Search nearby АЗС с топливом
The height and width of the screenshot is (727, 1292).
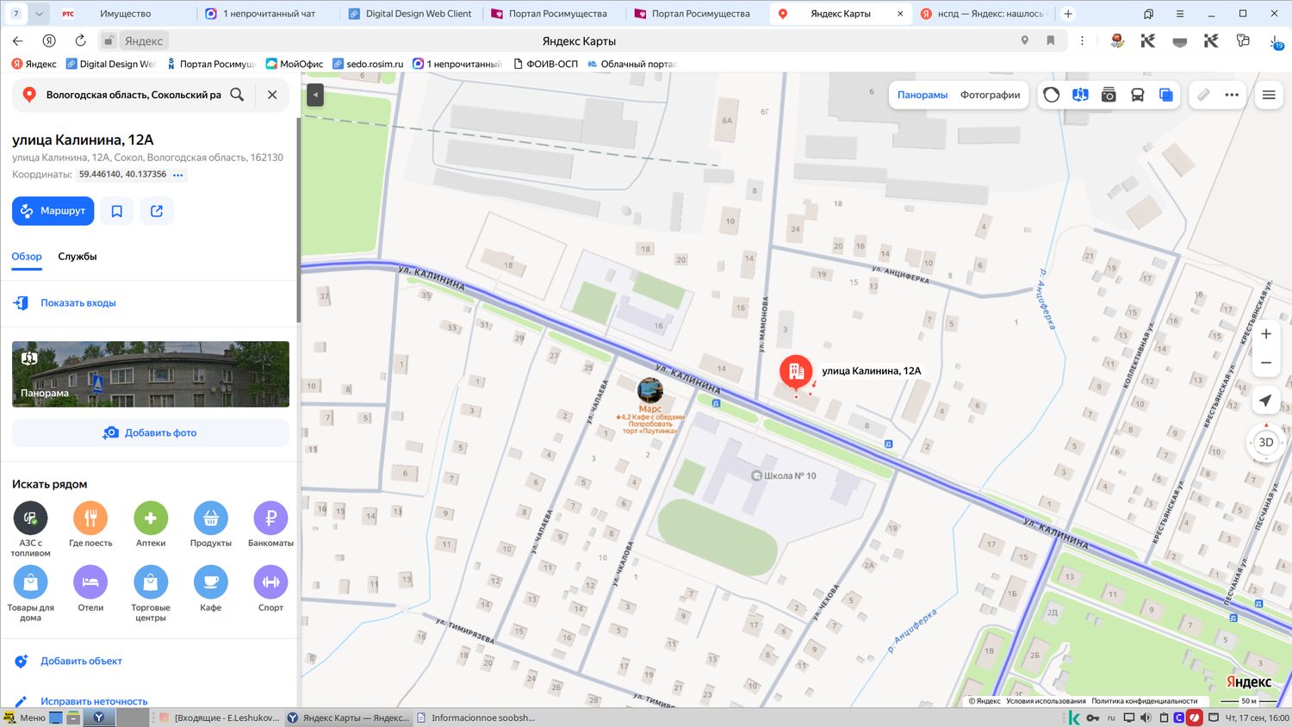coord(30,529)
